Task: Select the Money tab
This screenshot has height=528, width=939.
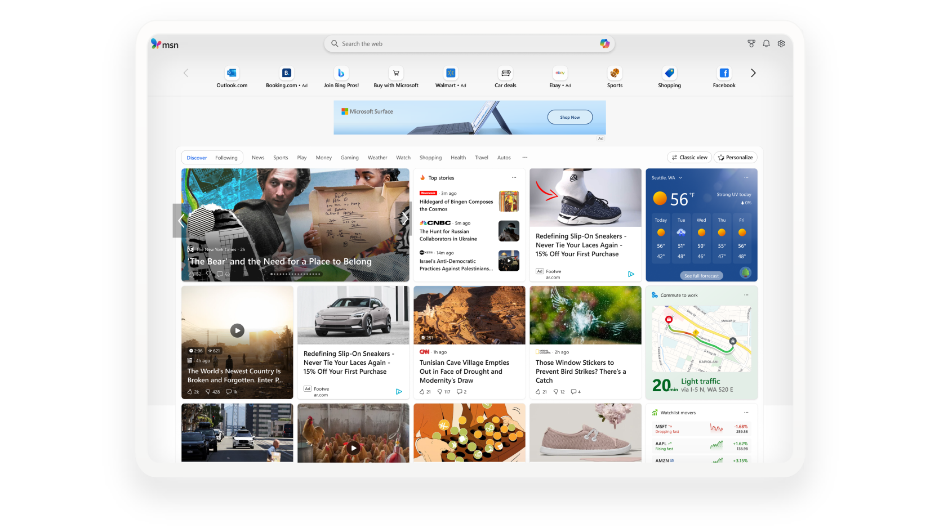Action: click(323, 158)
